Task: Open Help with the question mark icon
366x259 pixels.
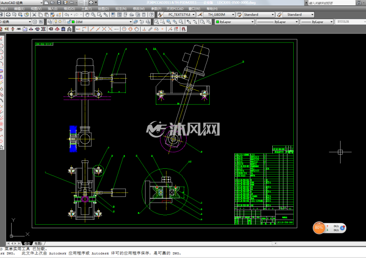Action: pos(151,14)
